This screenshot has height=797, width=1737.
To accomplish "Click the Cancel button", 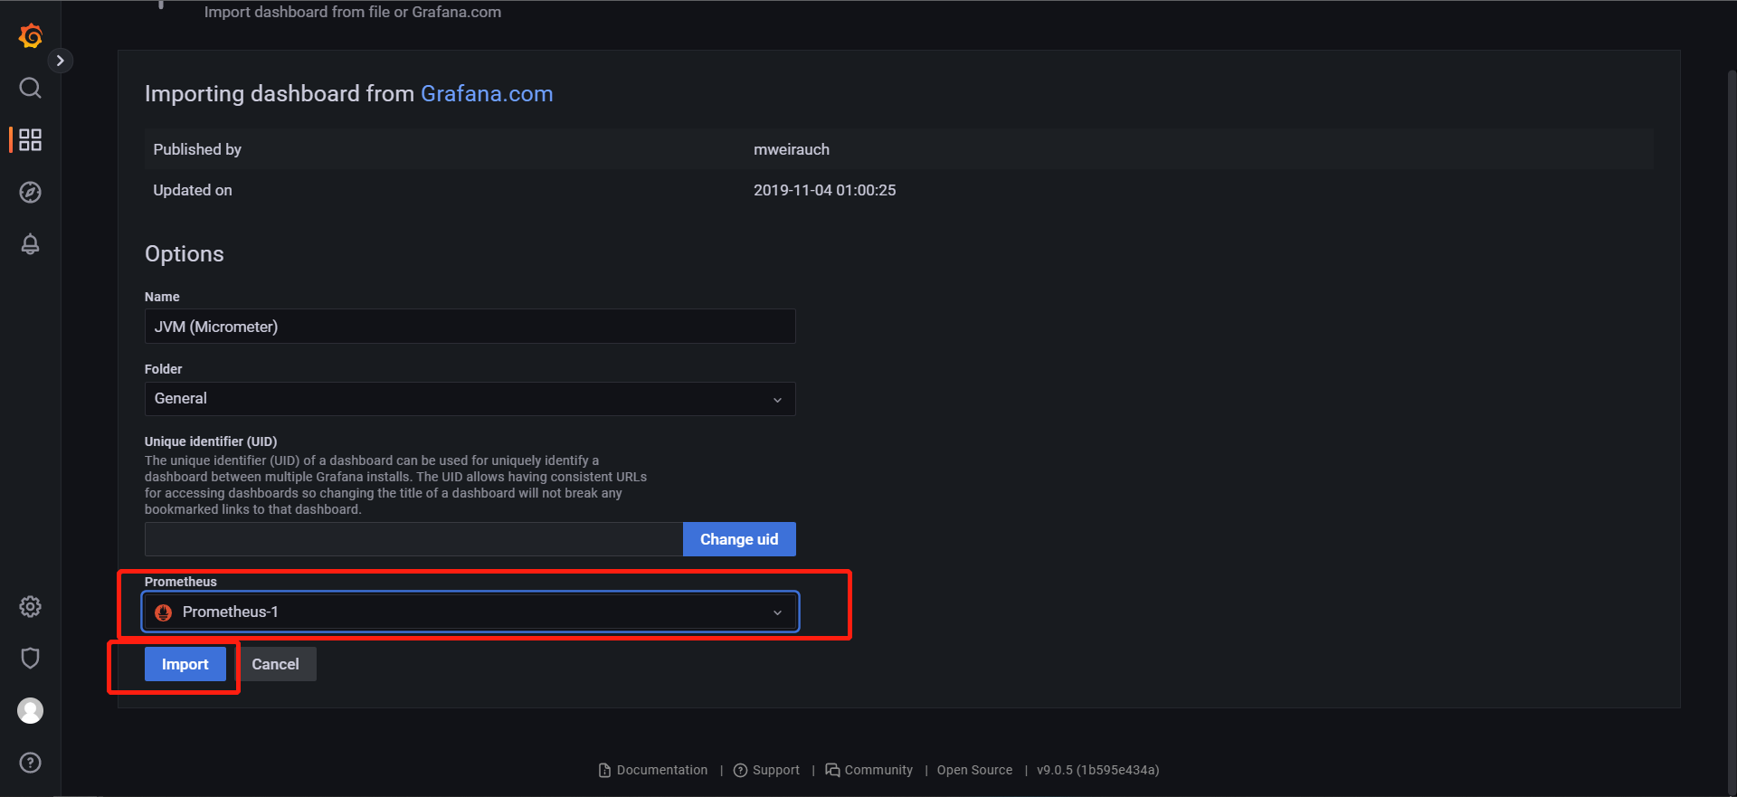I will point(275,664).
